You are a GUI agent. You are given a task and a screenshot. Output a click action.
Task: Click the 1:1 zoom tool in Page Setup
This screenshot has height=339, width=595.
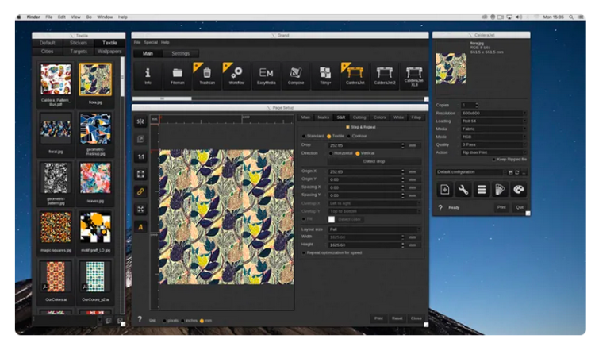[x=140, y=156]
